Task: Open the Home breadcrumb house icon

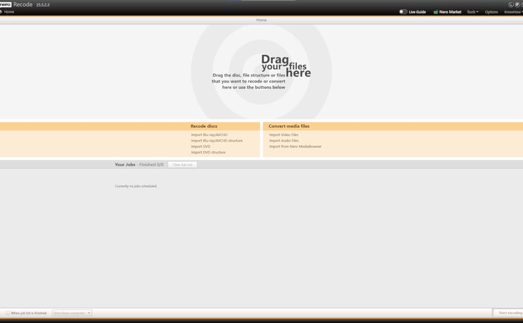Action: 3,11
